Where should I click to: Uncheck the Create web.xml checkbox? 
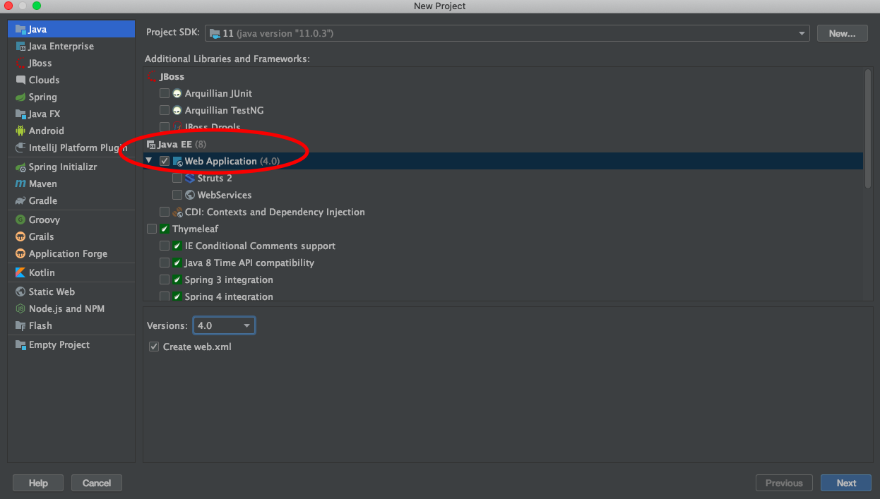pos(154,347)
